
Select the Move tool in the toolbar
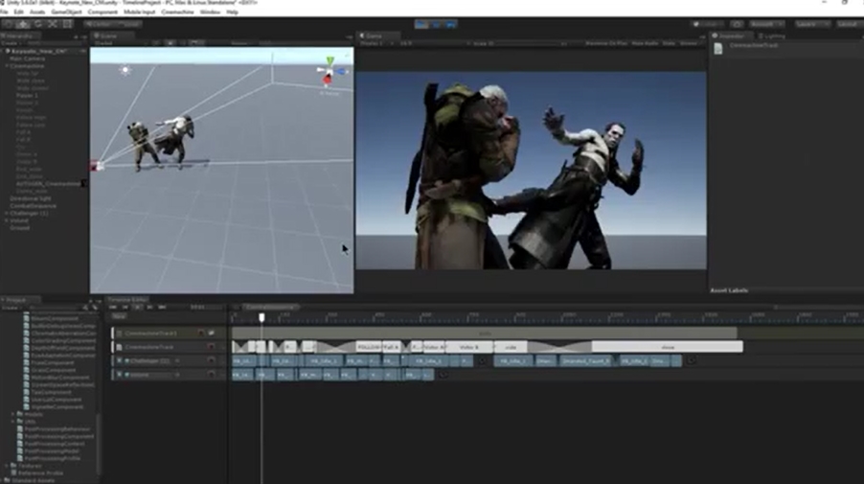pos(23,24)
